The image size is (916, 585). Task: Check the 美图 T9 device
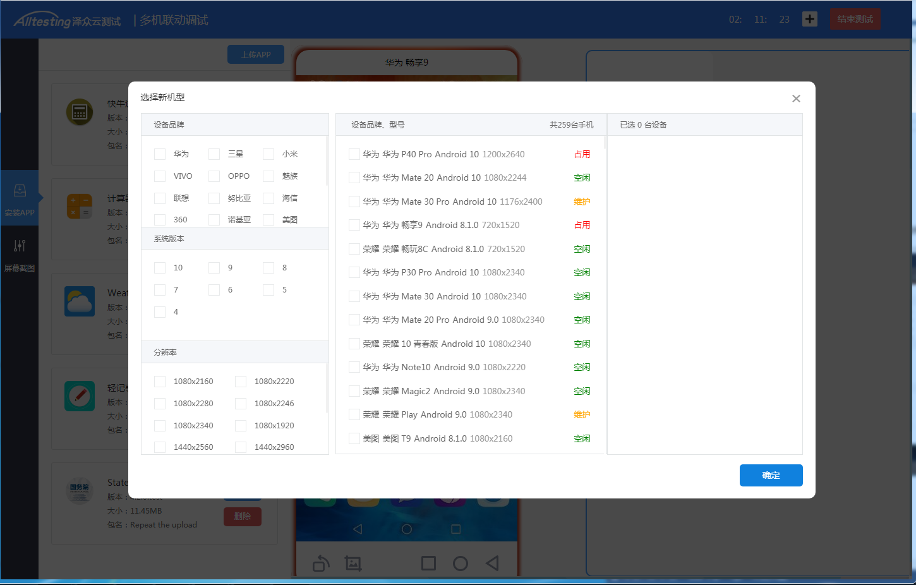[354, 439]
